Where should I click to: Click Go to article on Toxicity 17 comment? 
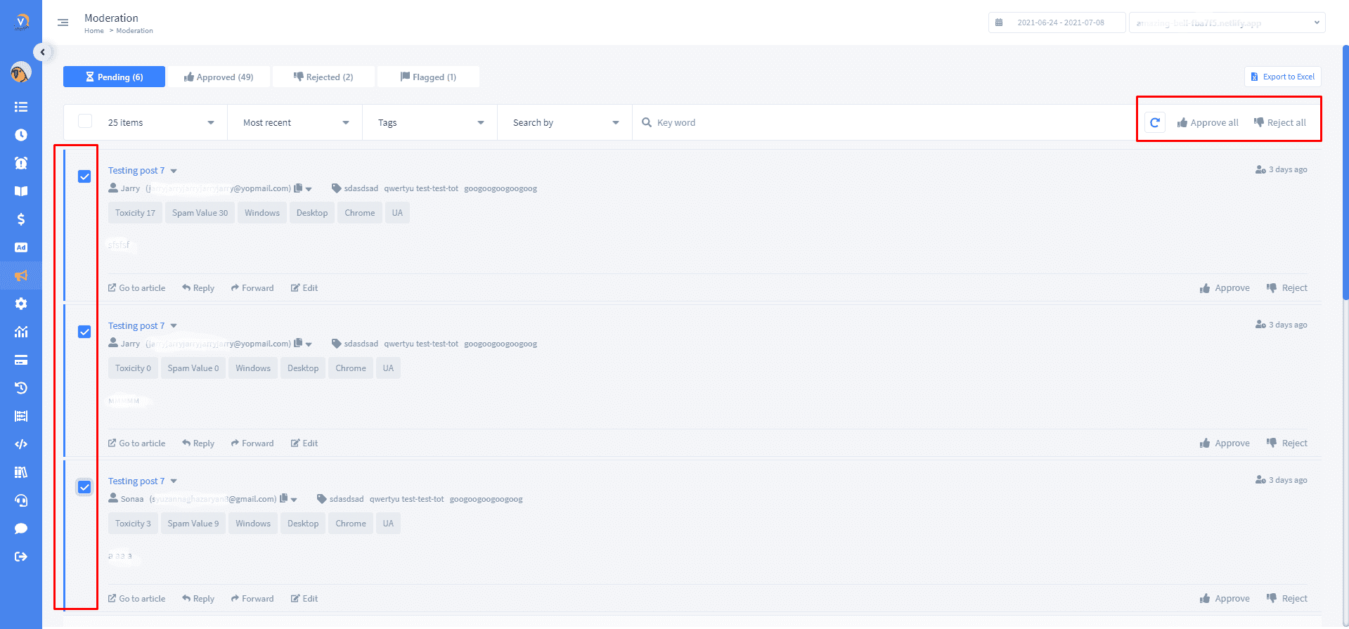pyautogui.click(x=137, y=288)
